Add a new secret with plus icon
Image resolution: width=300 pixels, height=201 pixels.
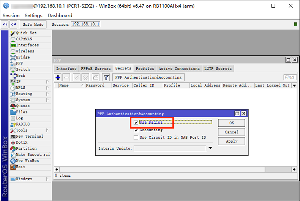point(58,77)
